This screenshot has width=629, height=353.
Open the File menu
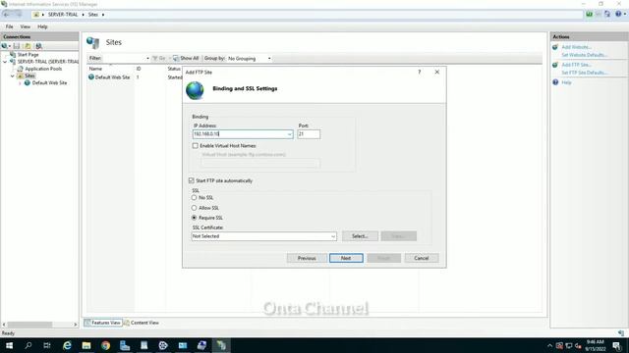tap(9, 26)
